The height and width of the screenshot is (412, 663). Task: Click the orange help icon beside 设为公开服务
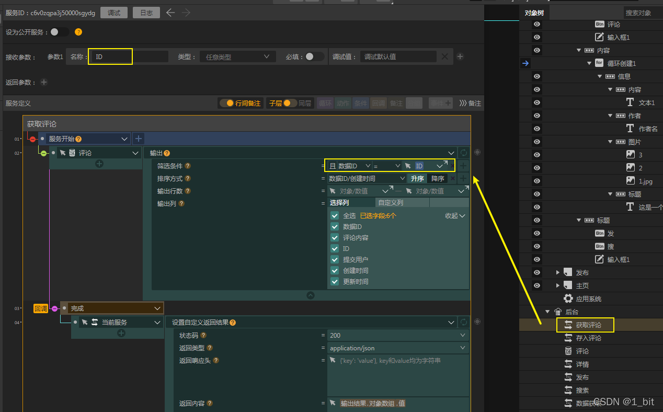[x=78, y=32]
